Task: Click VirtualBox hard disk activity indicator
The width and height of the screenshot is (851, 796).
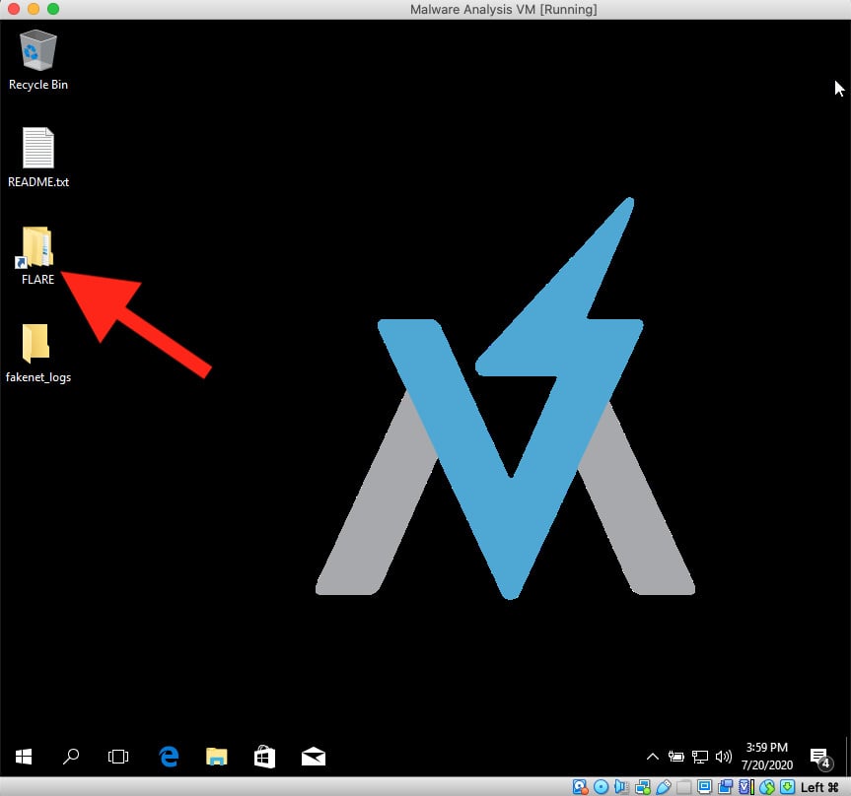Action: point(580,787)
